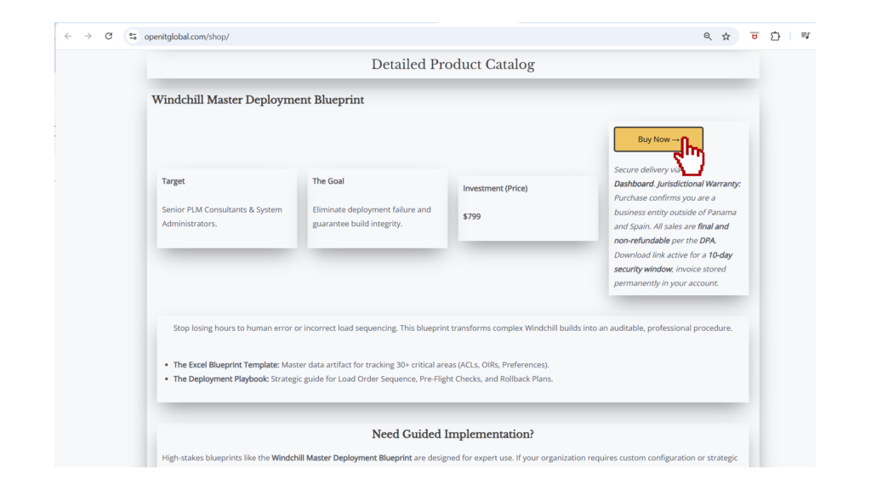Select The Goal info card

point(377,208)
